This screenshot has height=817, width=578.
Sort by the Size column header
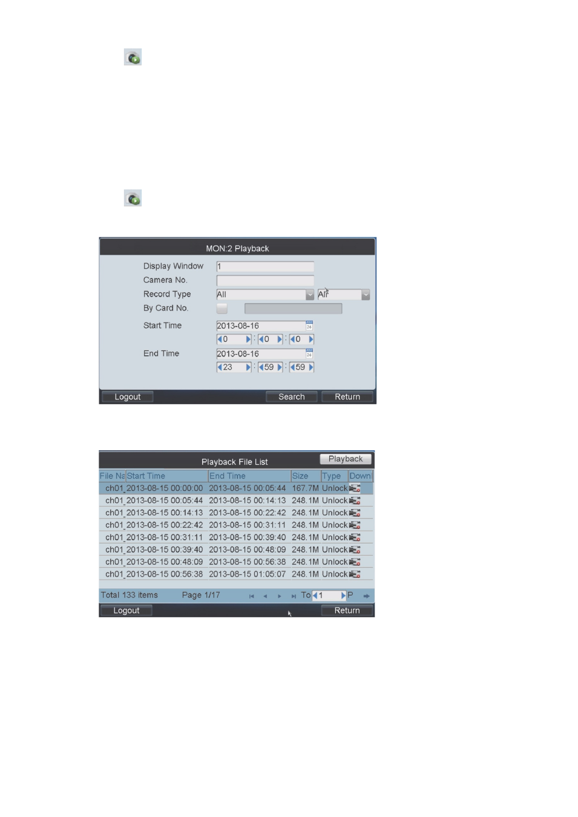(306, 476)
